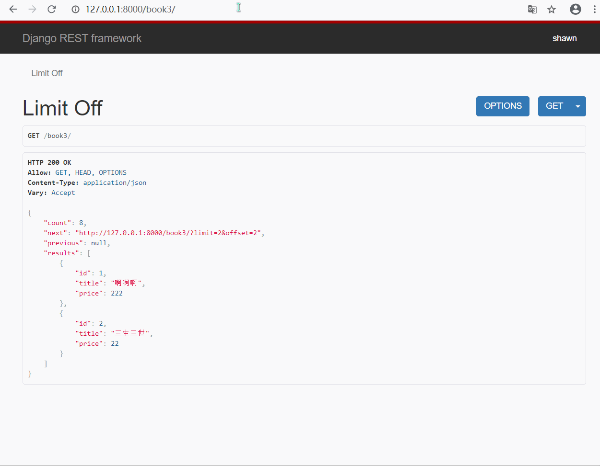The image size is (600, 466).
Task: Open the shawn user menu
Action: pos(564,38)
